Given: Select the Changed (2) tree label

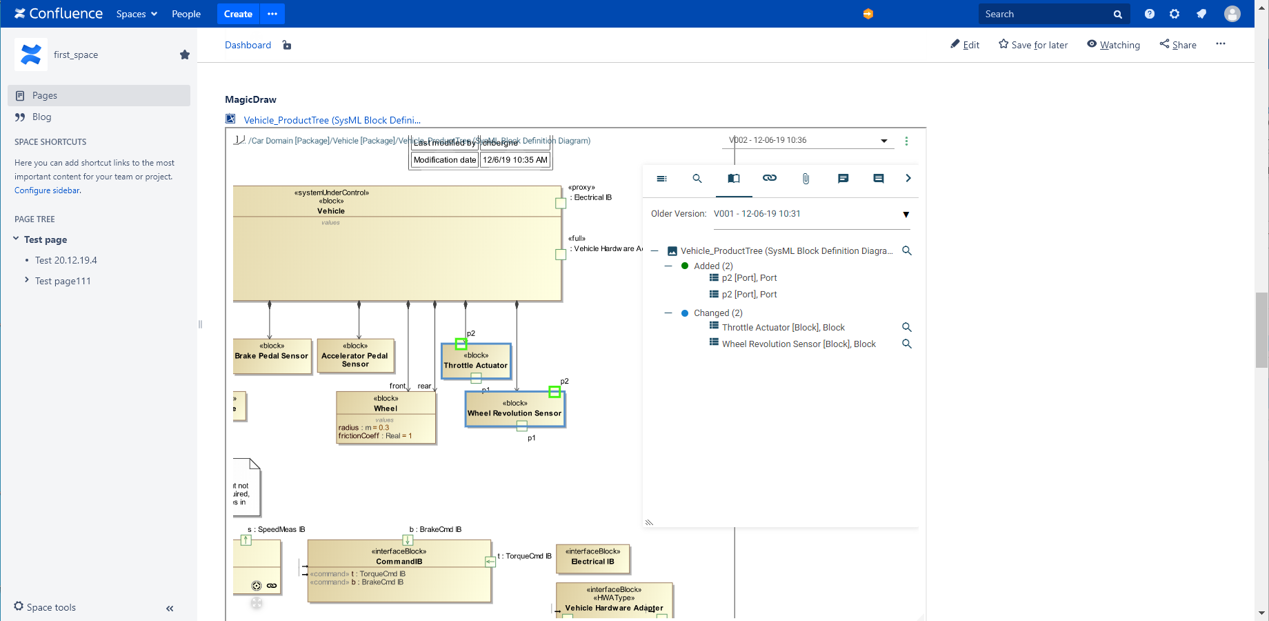Looking at the screenshot, I should pos(718,313).
